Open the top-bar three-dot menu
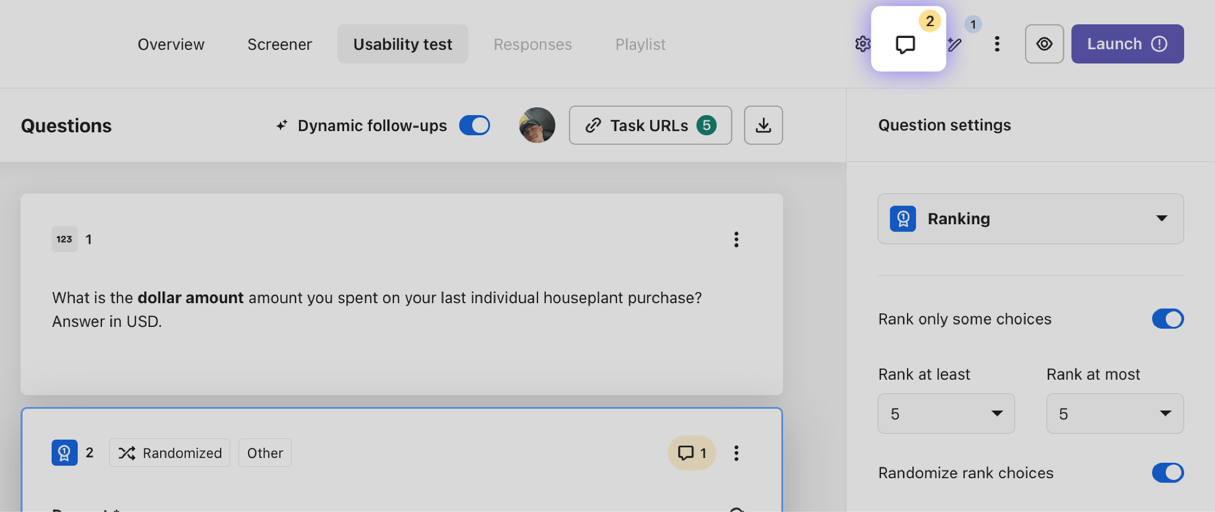 (x=997, y=44)
